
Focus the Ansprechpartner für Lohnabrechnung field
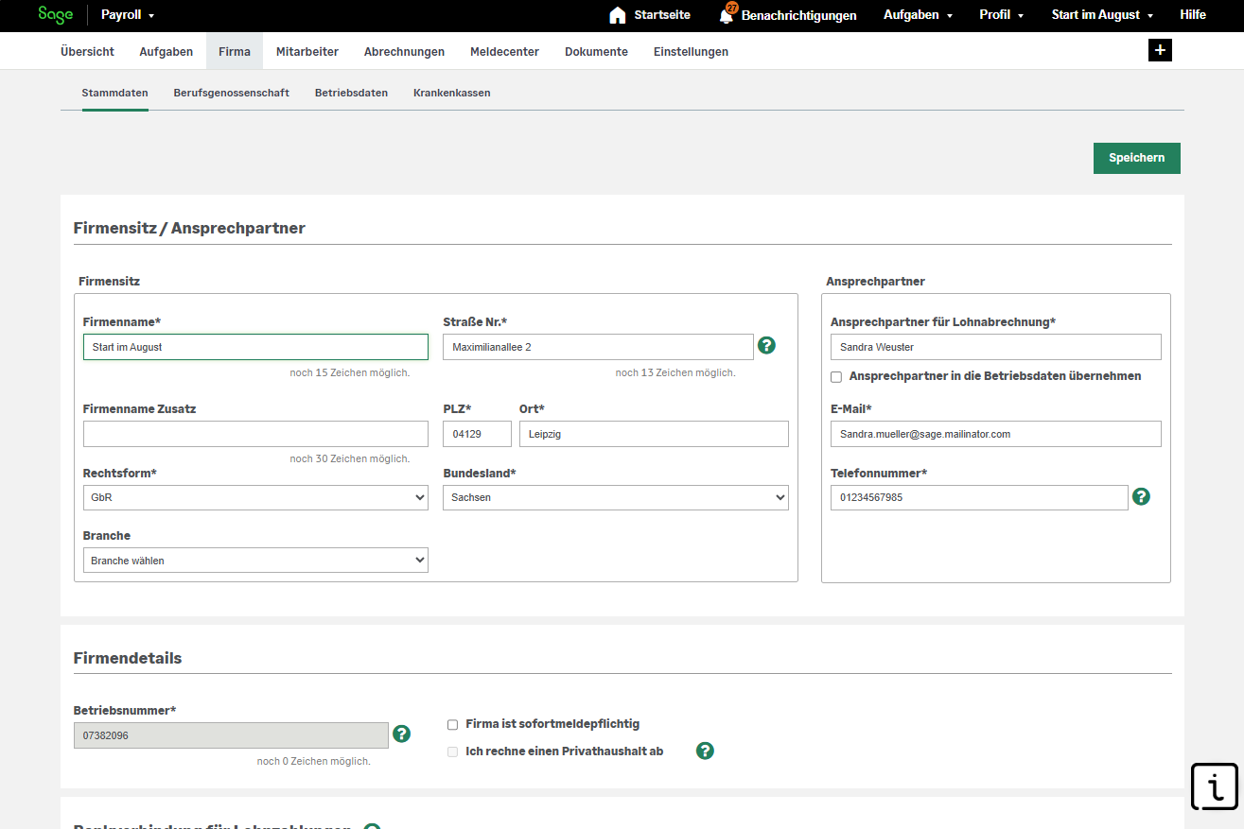click(996, 347)
